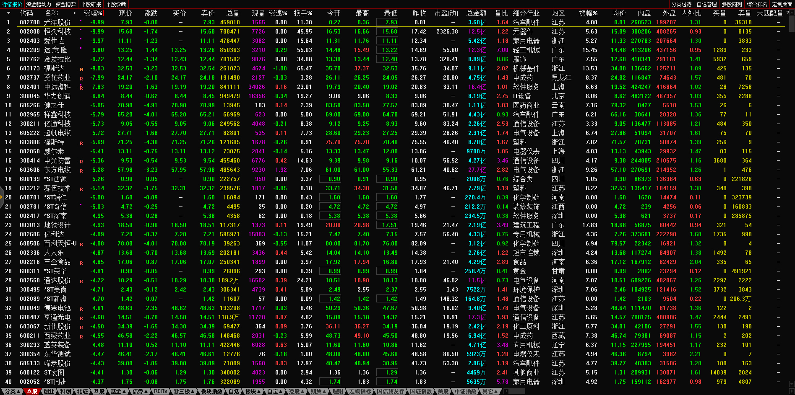The width and height of the screenshot is (795, 395).
Task: Click the R marker beside 西藏药业
Action: click(81, 336)
